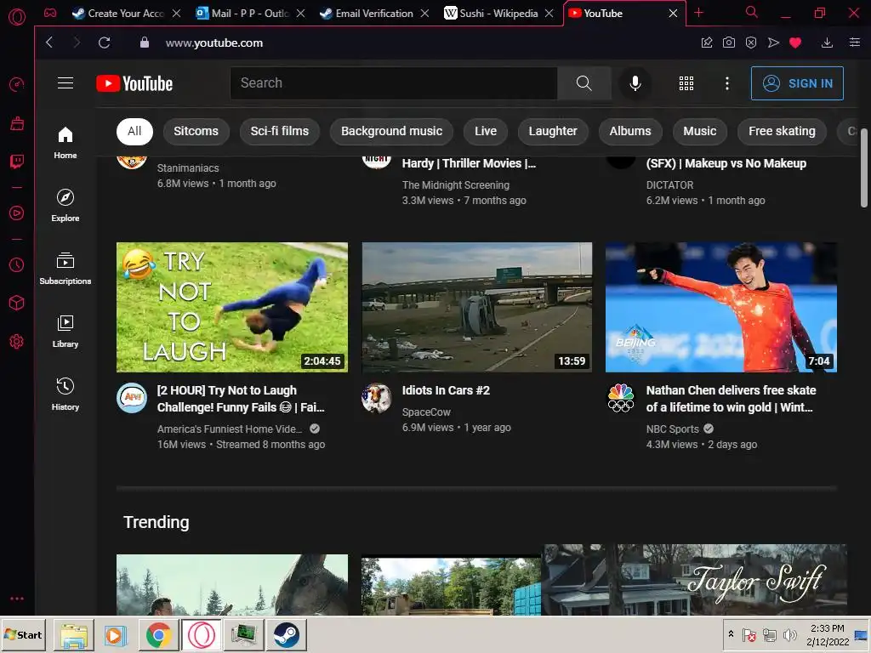Open Opera sidebar settings gear

[17, 342]
